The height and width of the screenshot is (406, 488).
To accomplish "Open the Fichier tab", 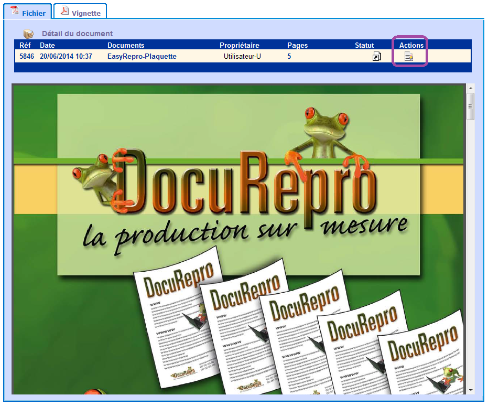I will [x=27, y=11].
